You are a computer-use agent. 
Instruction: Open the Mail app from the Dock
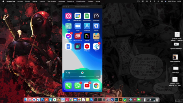click(75, 100)
